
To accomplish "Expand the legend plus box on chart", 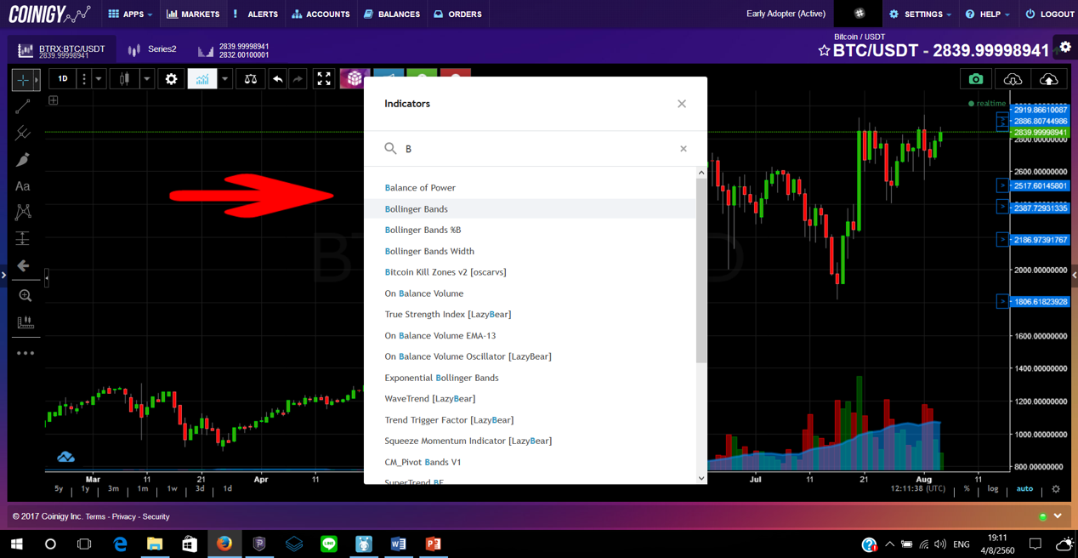I will (x=54, y=100).
